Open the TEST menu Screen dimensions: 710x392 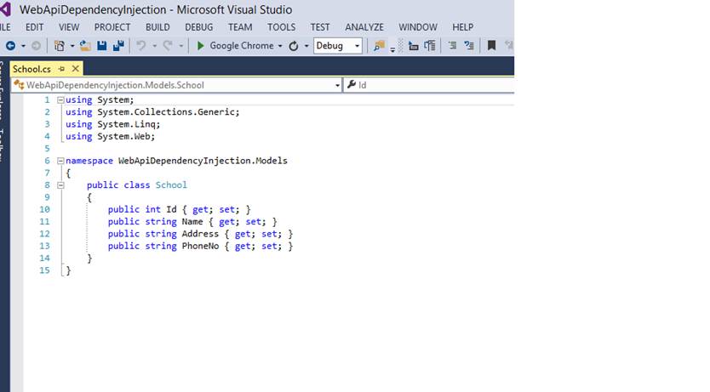click(x=320, y=27)
